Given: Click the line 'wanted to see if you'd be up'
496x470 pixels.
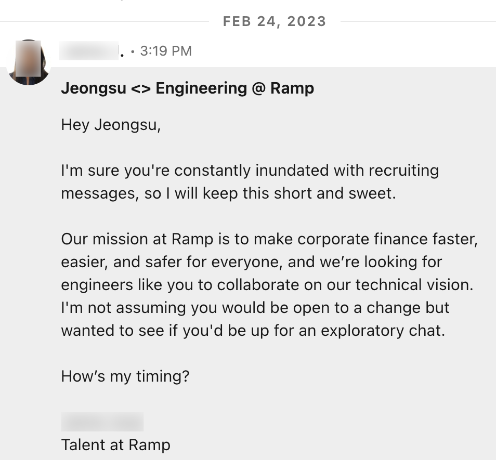Looking at the screenshot, I should pos(253,331).
